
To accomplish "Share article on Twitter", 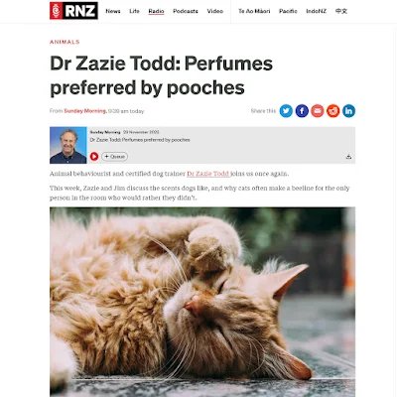I will click(x=286, y=111).
